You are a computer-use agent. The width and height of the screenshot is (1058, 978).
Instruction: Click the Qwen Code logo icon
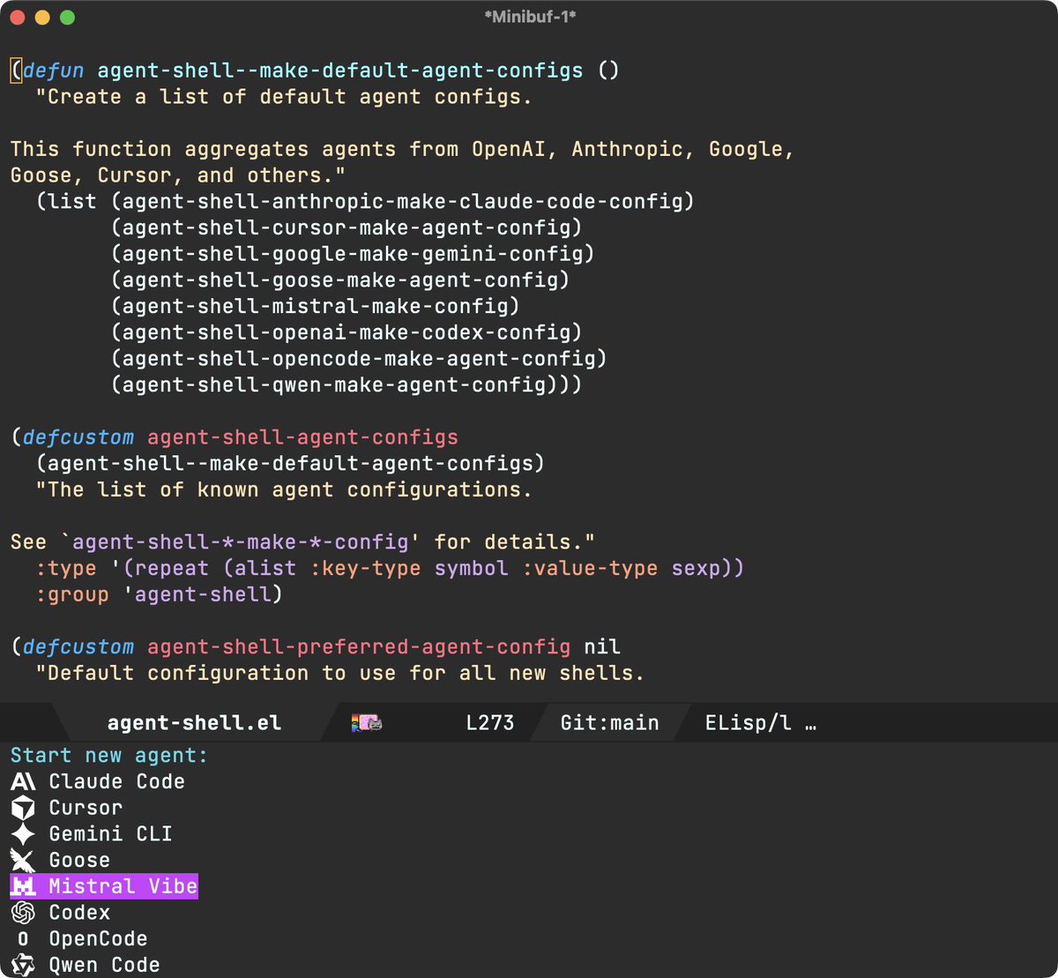pyautogui.click(x=23, y=966)
